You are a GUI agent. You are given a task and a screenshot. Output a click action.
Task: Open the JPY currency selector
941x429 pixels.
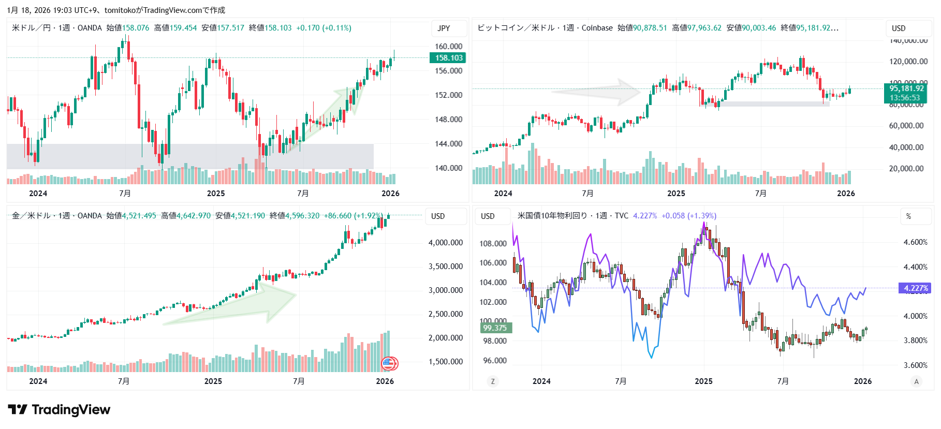pos(444,28)
